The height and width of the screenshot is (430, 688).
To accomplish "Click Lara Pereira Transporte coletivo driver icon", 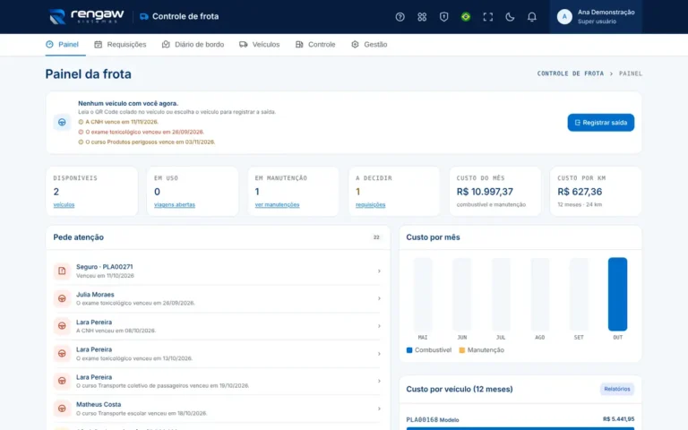I will coord(62,381).
